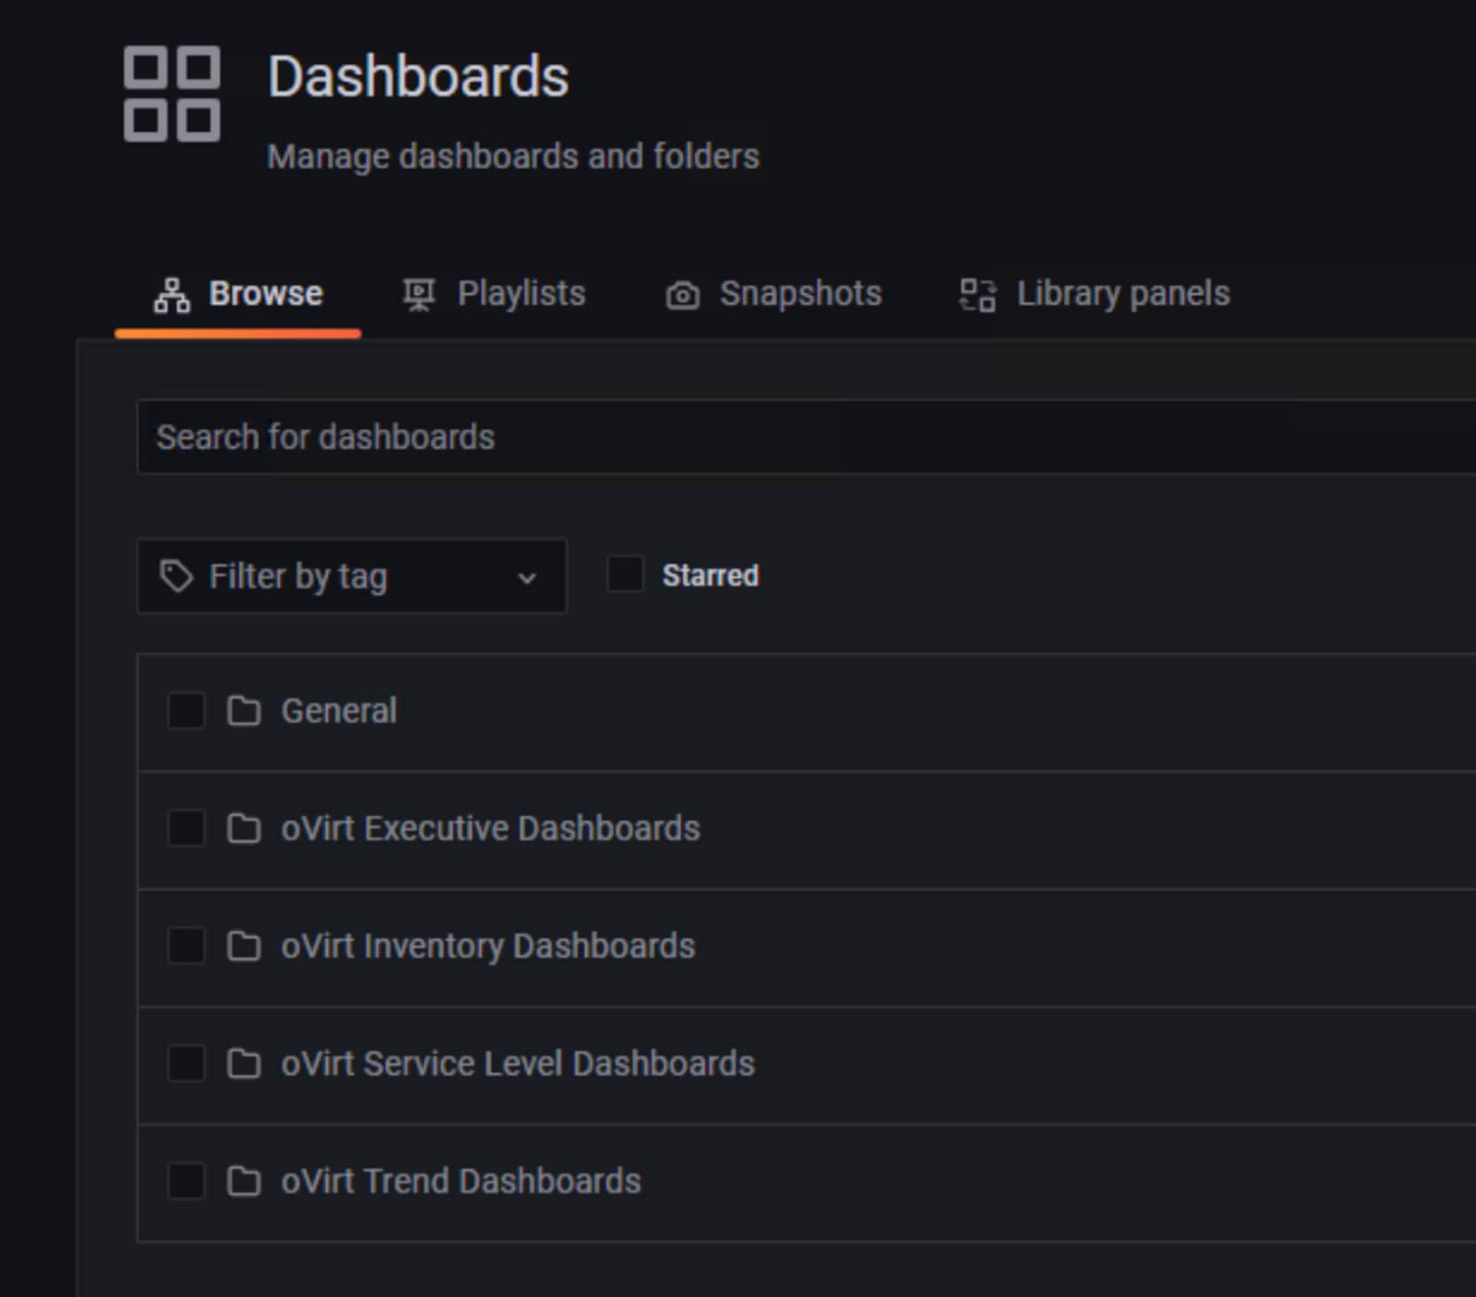Viewport: 1476px width, 1297px height.
Task: Check the General folder checkbox
Action: click(186, 711)
